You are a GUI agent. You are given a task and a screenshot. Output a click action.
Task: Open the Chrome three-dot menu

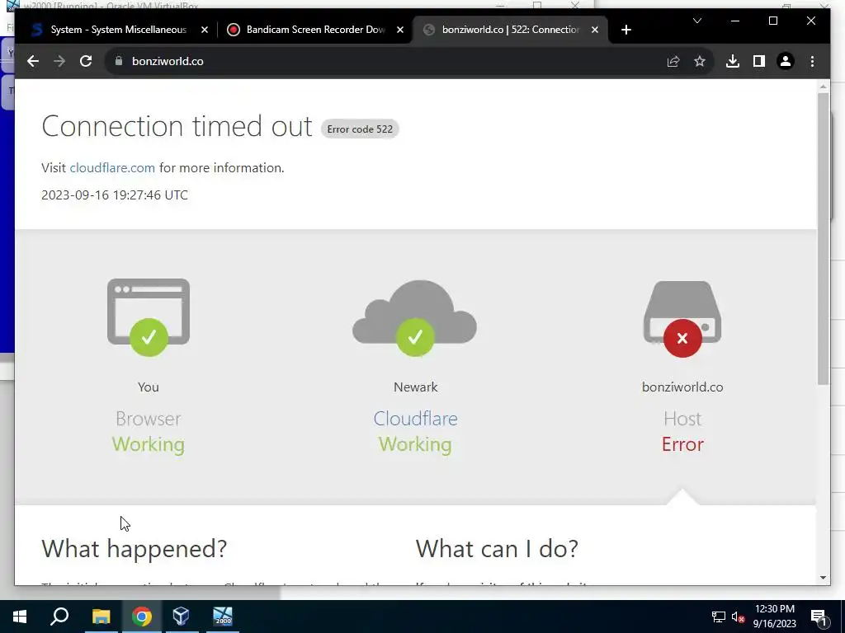pos(812,61)
